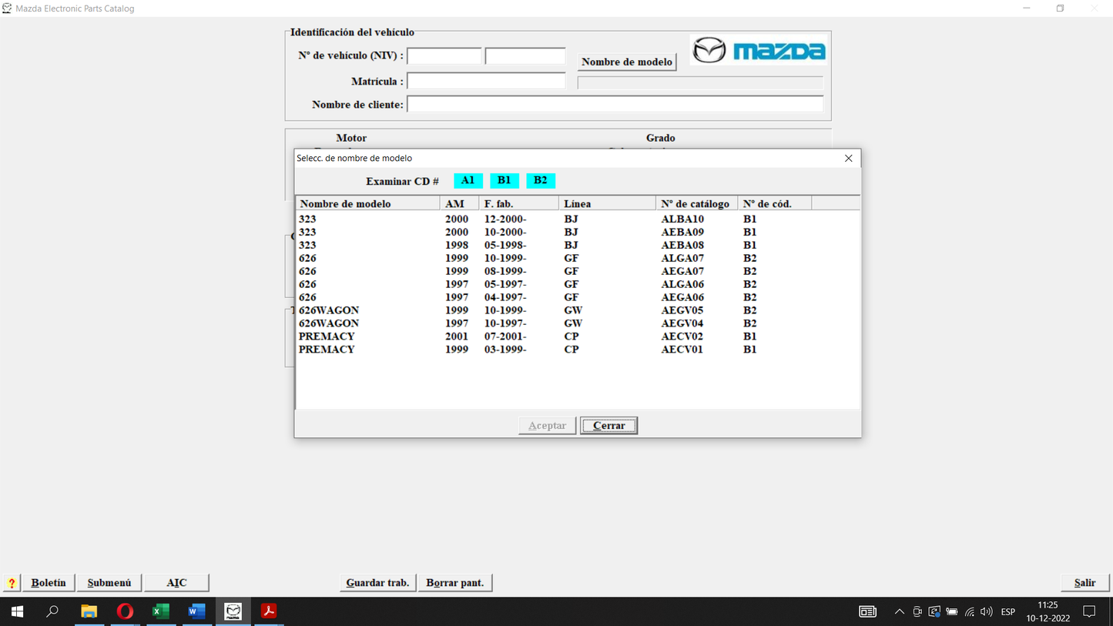Image resolution: width=1113 pixels, height=626 pixels.
Task: Open taskbar search magnifier
Action: click(x=52, y=611)
